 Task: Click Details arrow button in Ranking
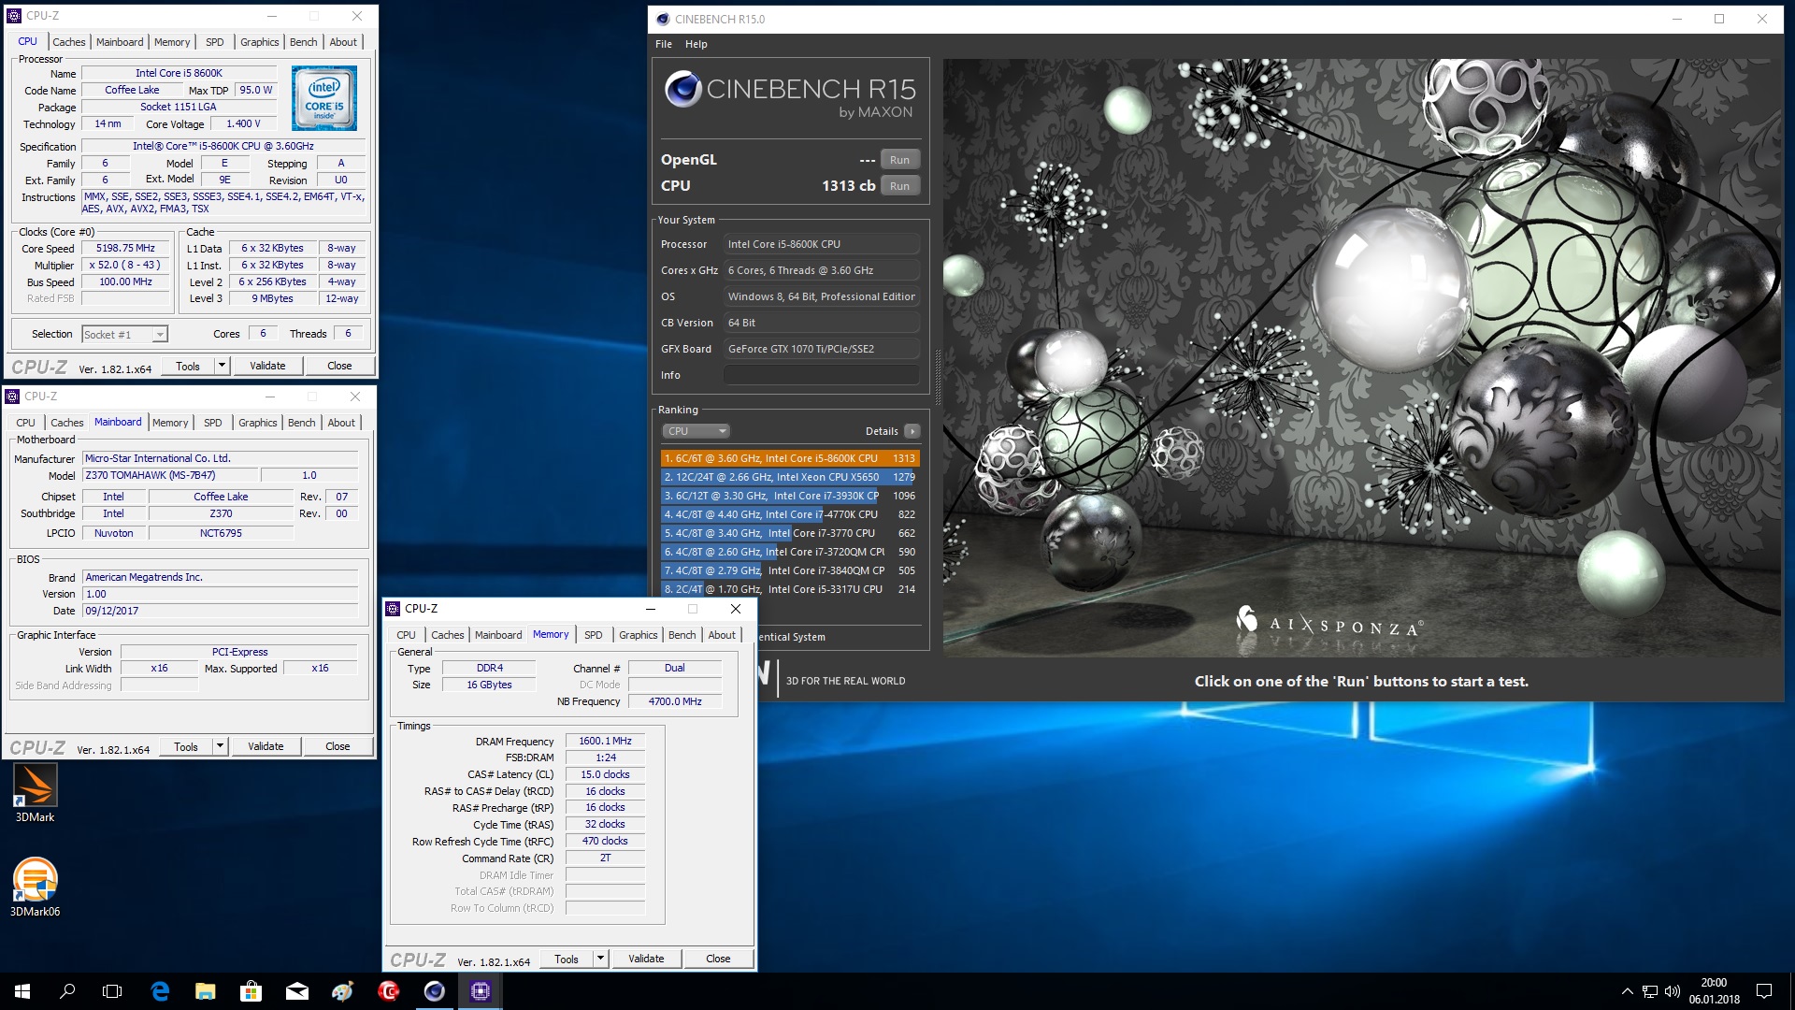click(912, 431)
